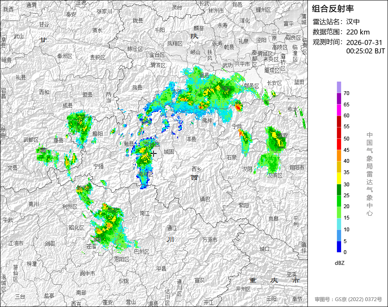This screenshot has width=388, height=307.
Task: Click the 审图号 GS京 (2022) 0372号 text
Action: coord(348,299)
